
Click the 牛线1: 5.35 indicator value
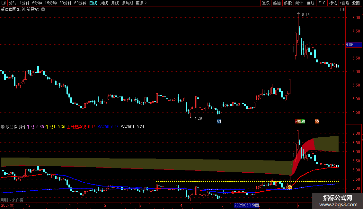tap(55, 127)
